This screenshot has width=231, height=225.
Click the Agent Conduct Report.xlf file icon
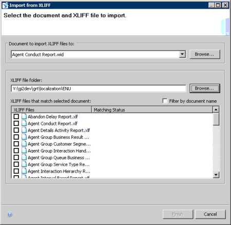pyautogui.click(x=24, y=123)
